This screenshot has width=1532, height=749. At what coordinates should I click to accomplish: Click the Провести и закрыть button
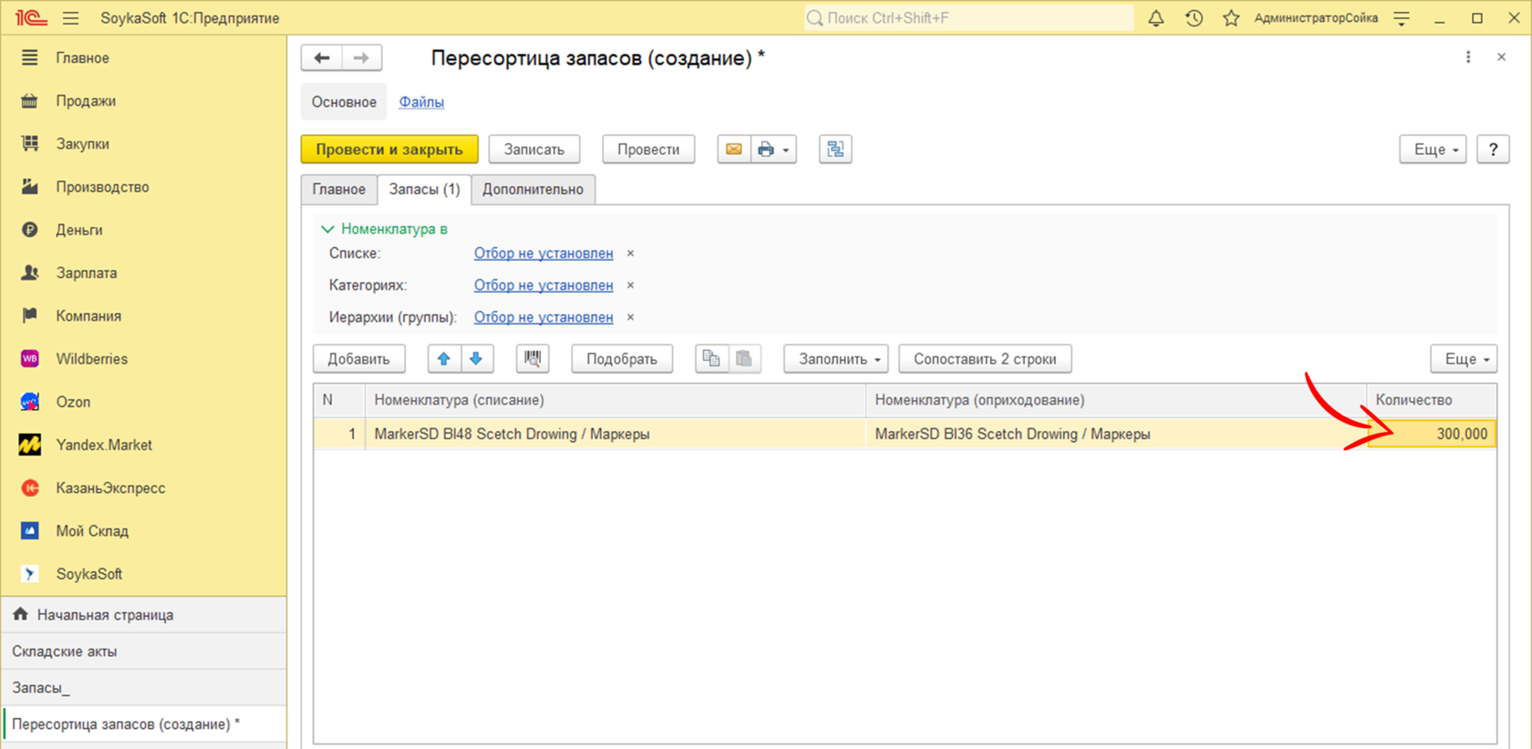389,149
